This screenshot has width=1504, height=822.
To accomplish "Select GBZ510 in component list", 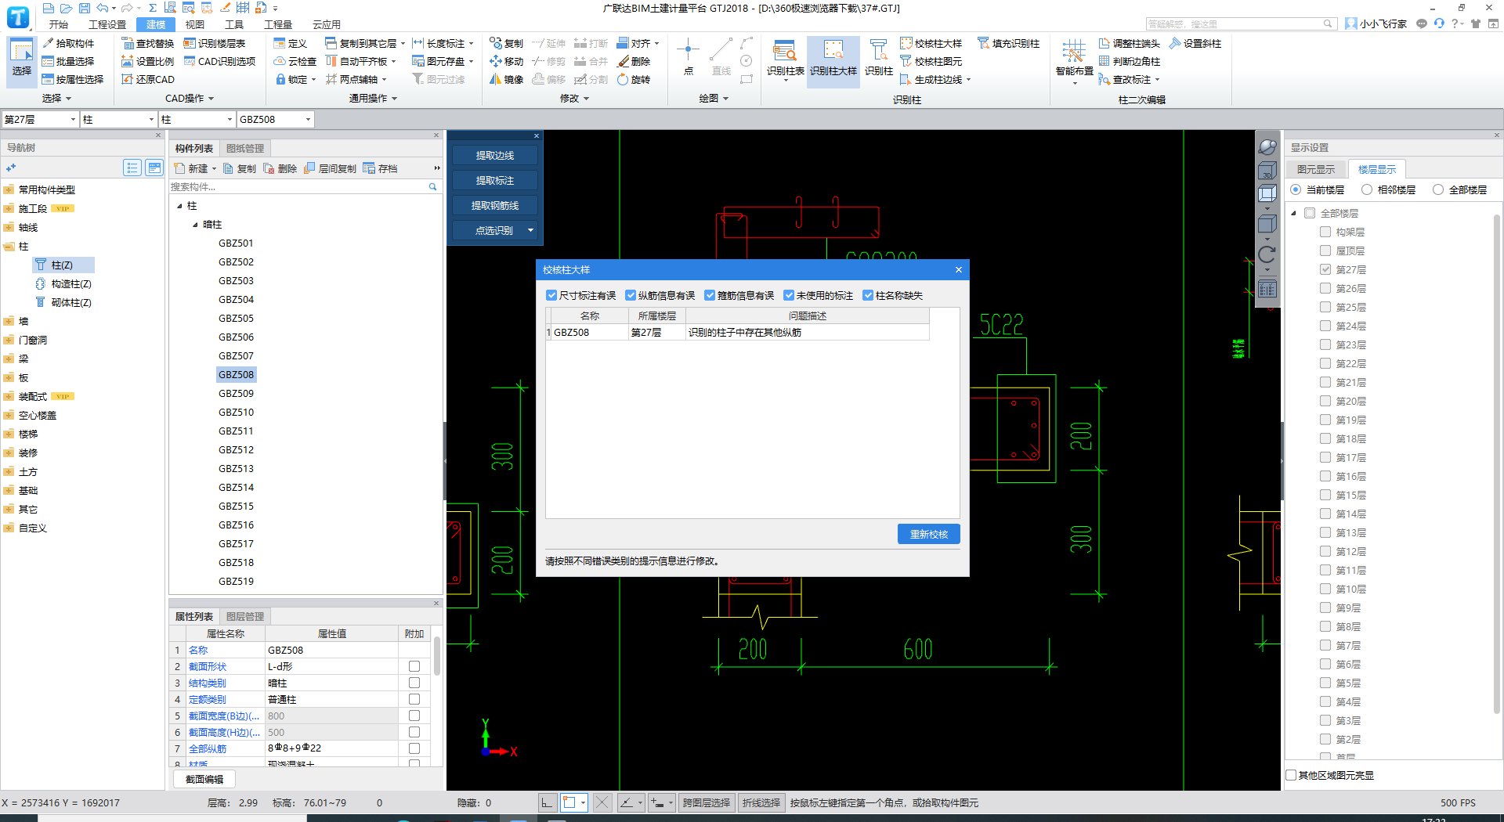I will 237,412.
